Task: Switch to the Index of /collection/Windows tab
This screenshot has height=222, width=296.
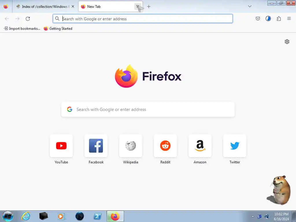Action: pos(45,7)
